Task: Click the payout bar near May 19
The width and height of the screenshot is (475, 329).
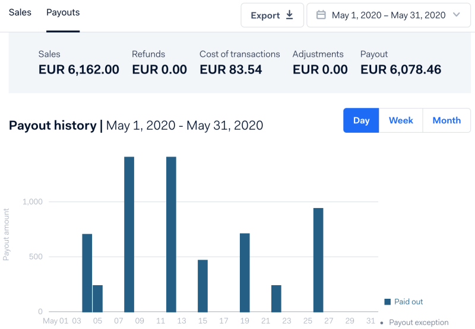Action: click(245, 273)
